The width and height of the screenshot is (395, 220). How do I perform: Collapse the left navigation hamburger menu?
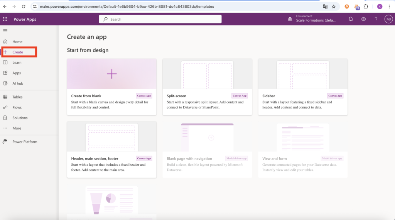(x=5, y=30)
